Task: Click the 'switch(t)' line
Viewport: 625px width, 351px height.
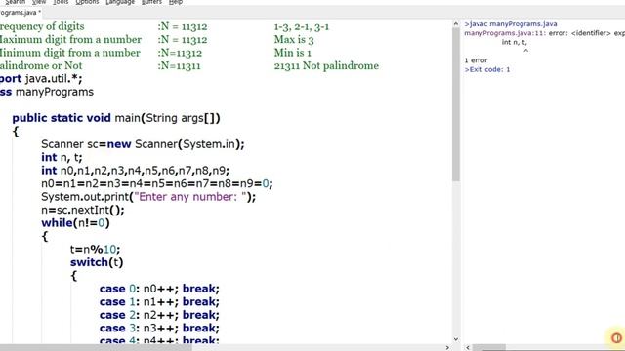Action: pos(97,262)
